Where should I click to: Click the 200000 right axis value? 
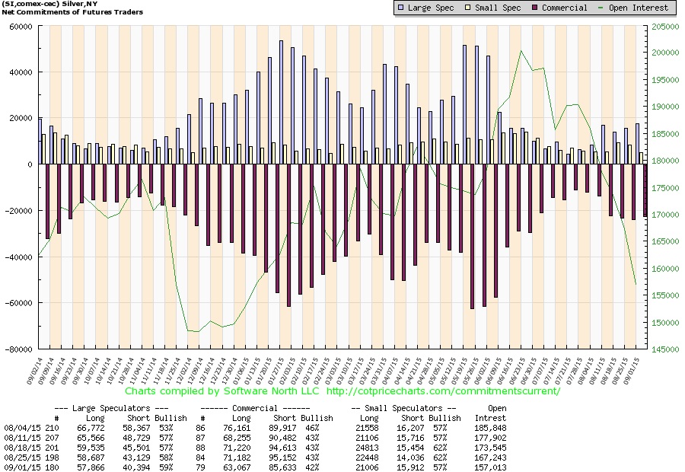665,53
